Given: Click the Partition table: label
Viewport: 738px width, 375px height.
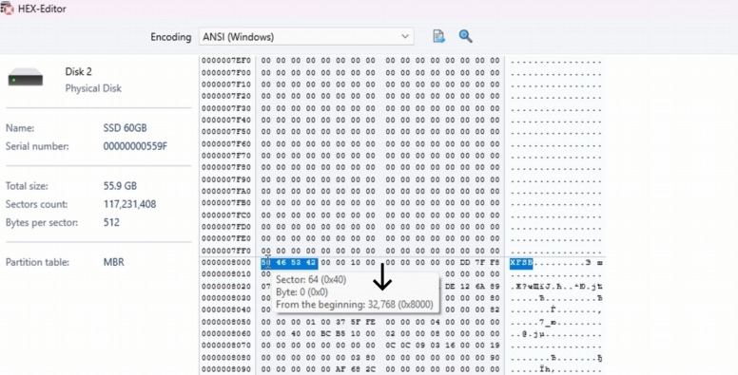Looking at the screenshot, I should tap(37, 262).
